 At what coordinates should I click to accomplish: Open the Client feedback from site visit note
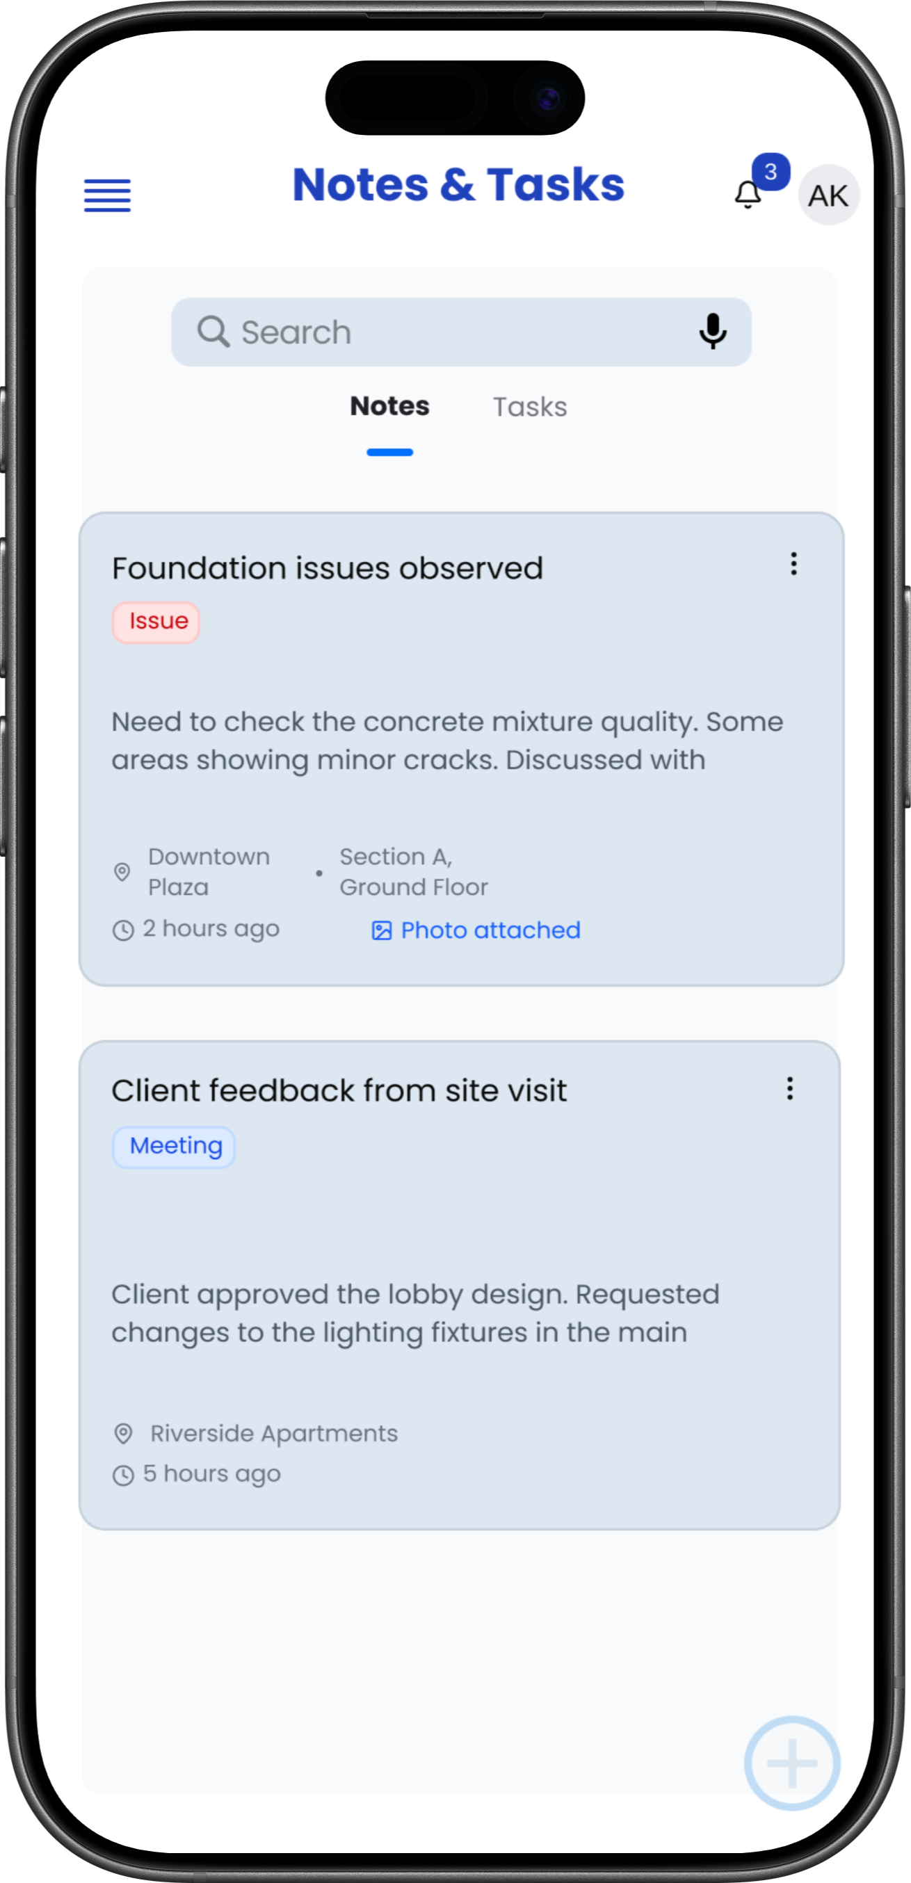point(339,1090)
